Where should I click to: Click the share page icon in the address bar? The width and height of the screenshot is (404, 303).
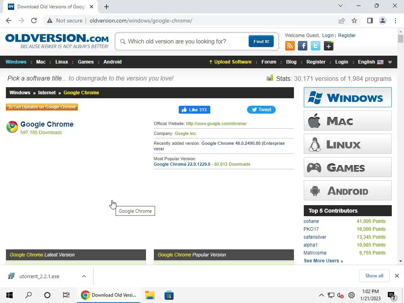click(342, 21)
